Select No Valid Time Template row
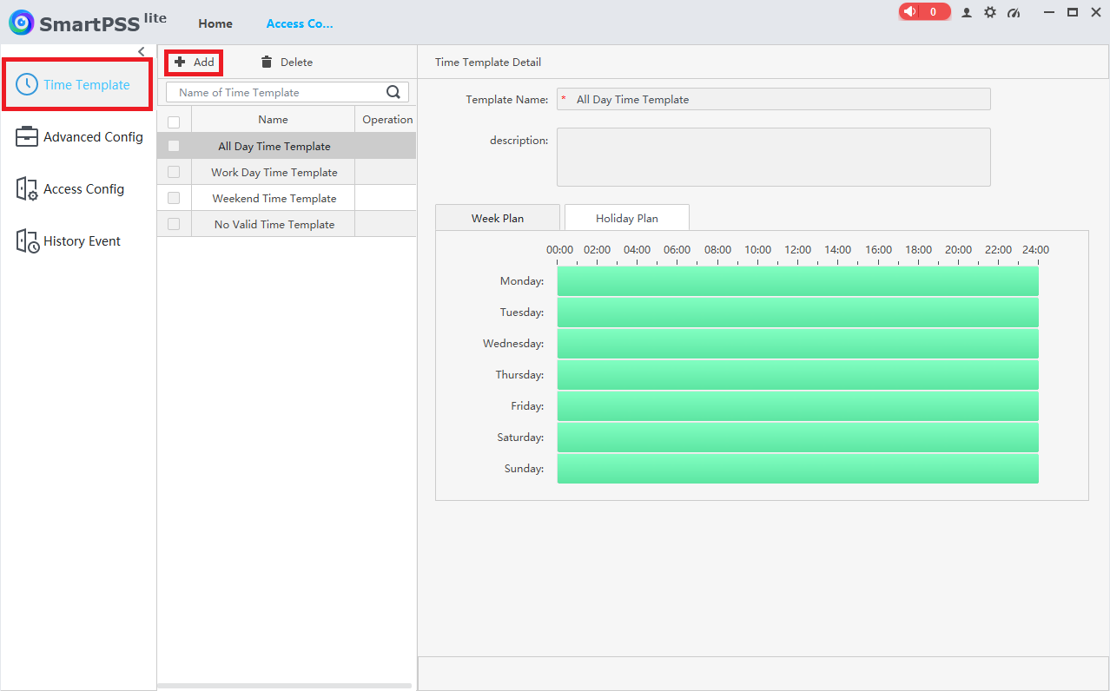 pyautogui.click(x=274, y=224)
